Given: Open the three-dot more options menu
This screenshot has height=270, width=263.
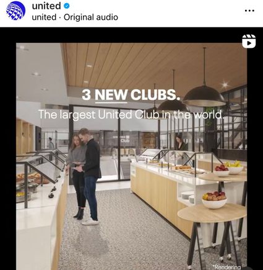Looking at the screenshot, I should (249, 11).
